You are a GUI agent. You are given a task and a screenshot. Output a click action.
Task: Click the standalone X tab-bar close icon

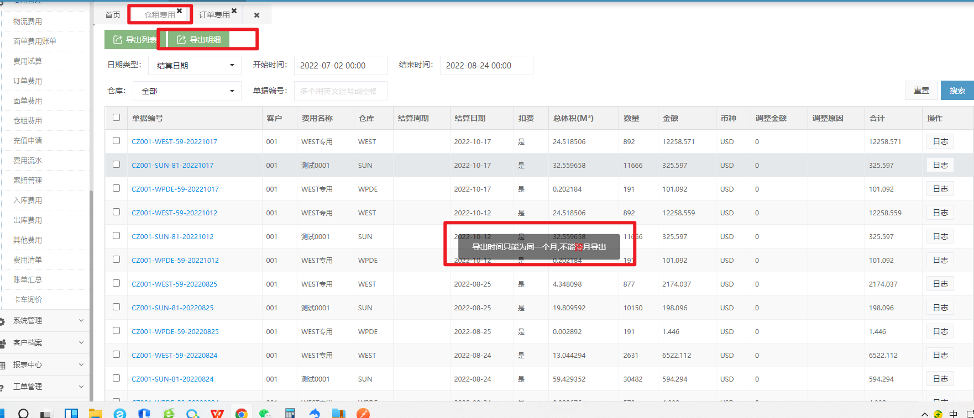tap(256, 15)
